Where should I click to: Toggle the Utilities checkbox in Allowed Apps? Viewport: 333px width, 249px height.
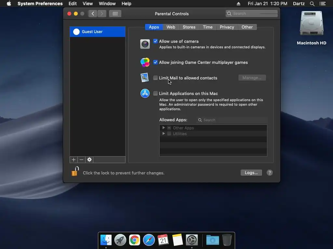(169, 134)
